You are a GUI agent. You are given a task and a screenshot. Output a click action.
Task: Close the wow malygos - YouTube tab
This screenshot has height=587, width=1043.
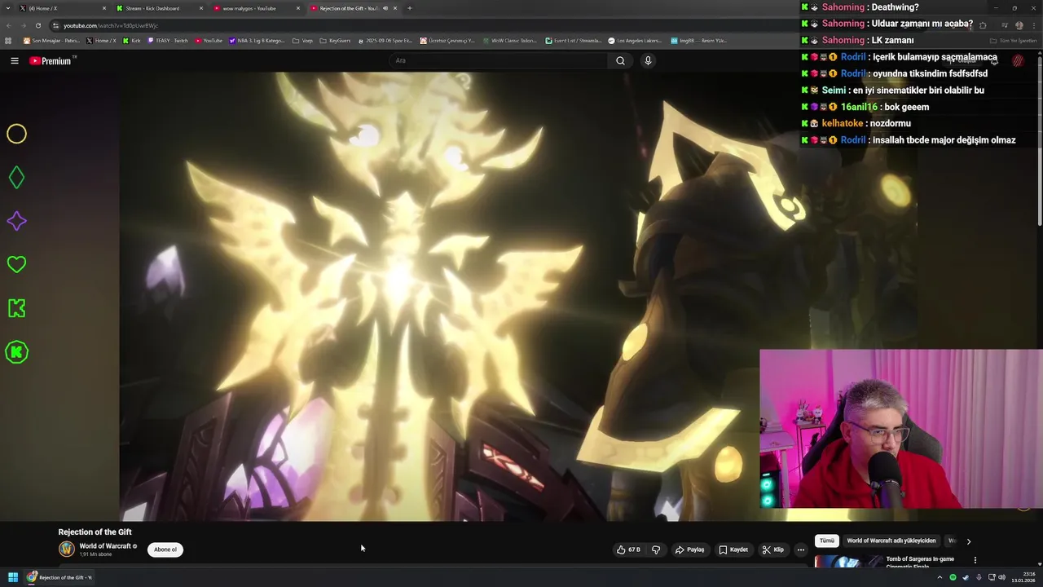click(297, 8)
